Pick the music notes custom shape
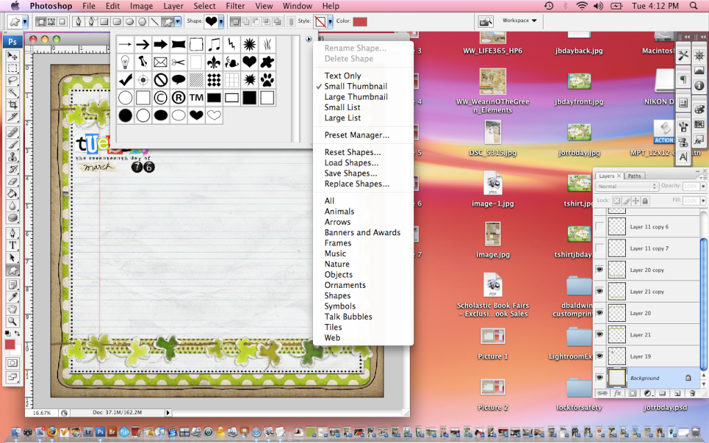Image resolution: width=709 pixels, height=443 pixels. pyautogui.click(x=214, y=44)
